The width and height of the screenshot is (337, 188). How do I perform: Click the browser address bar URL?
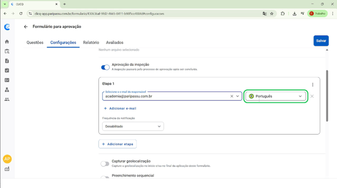click(99, 14)
